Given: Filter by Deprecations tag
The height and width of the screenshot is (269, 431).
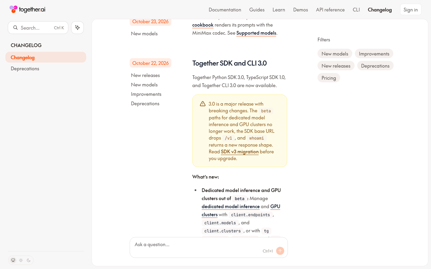Looking at the screenshot, I should 375,66.
